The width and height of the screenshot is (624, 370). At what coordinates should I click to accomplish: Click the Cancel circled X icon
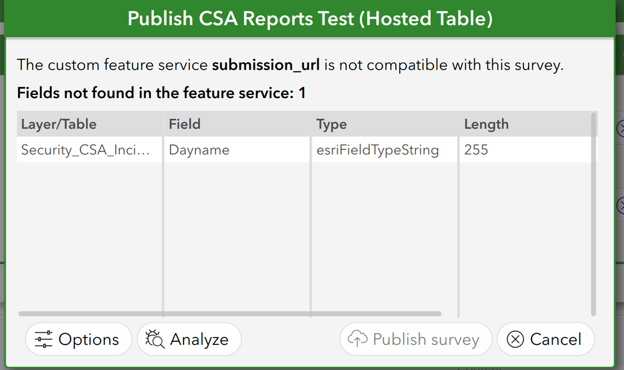tap(515, 339)
